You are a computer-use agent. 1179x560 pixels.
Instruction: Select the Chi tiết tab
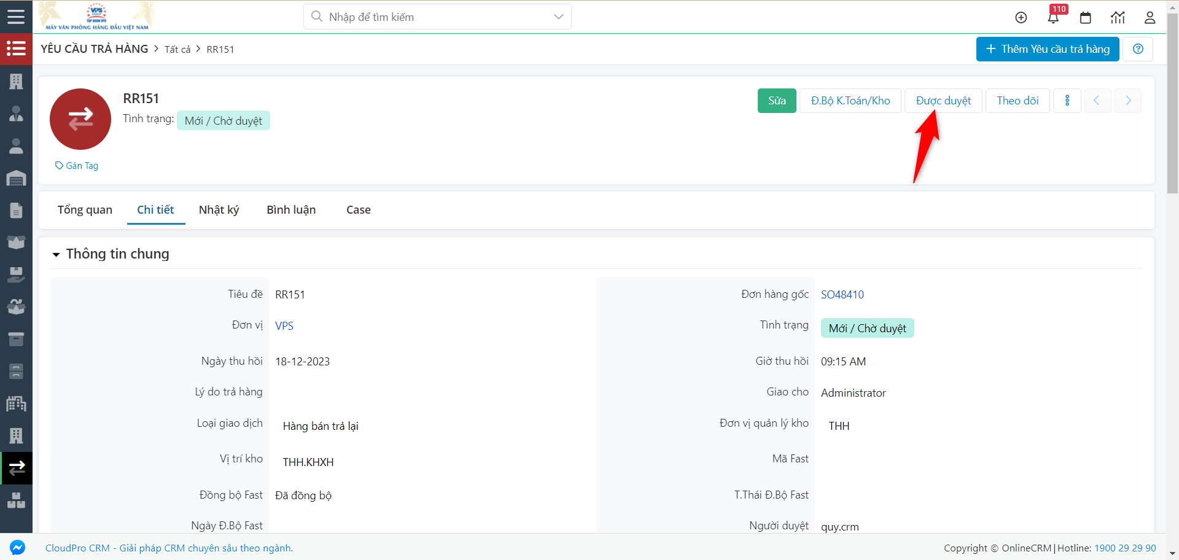[x=155, y=210]
